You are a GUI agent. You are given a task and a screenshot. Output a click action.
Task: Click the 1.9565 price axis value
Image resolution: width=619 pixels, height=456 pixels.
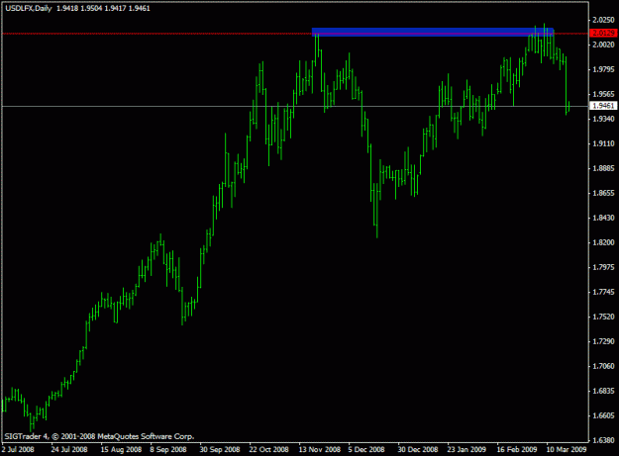pos(603,94)
